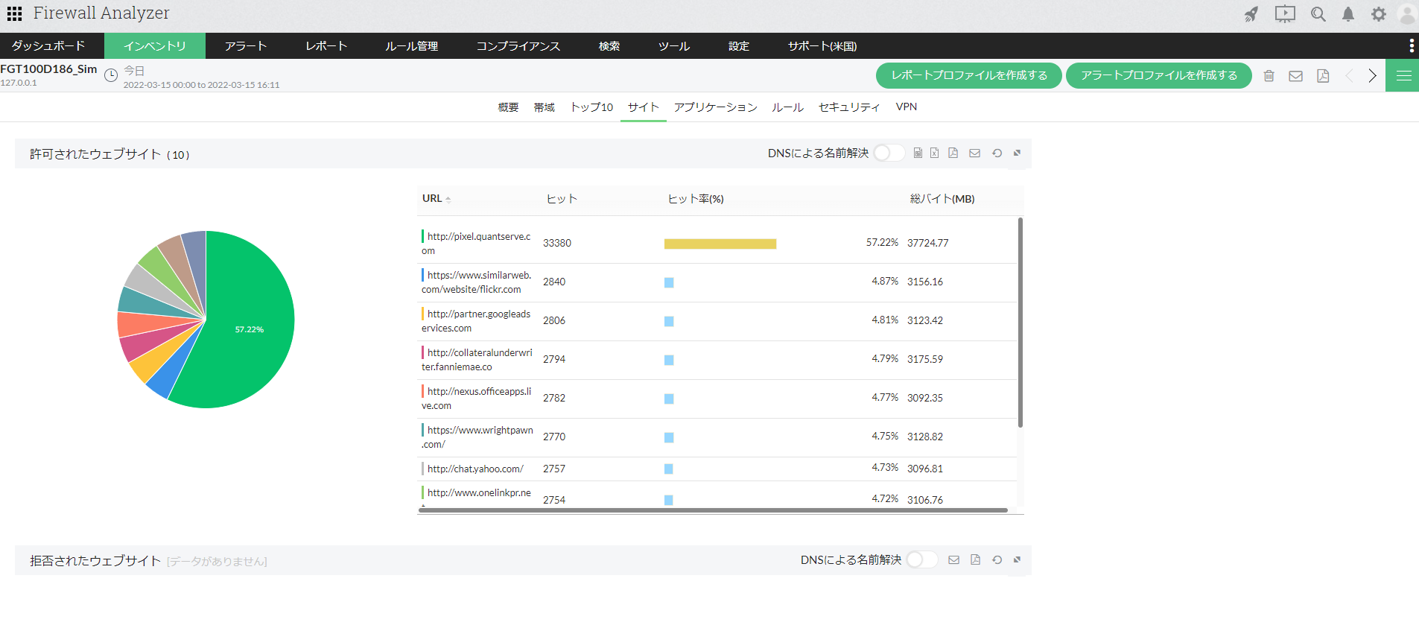Click the rocket quick-start icon
Viewport: 1419px width, 628px height.
(x=1251, y=14)
